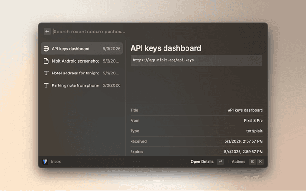The image size is (306, 191).
Task: Click the text icon beside Hotel address for tonight
Action: tap(46, 73)
